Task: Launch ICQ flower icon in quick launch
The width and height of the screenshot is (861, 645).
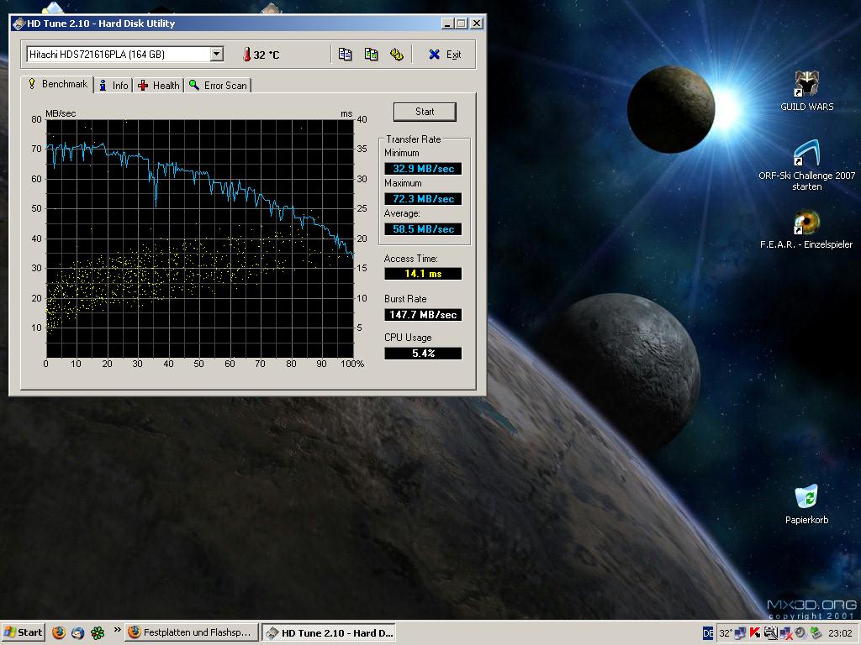Action: pos(98,632)
